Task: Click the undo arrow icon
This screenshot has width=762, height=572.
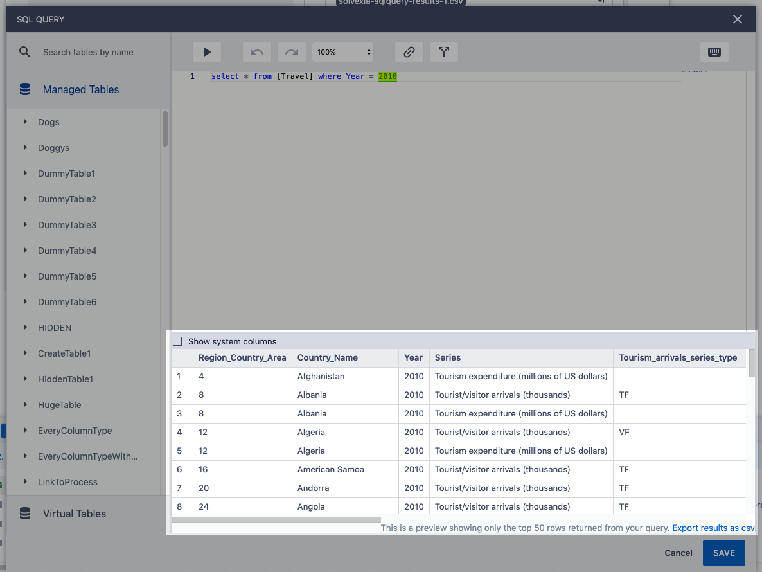Action: 256,52
